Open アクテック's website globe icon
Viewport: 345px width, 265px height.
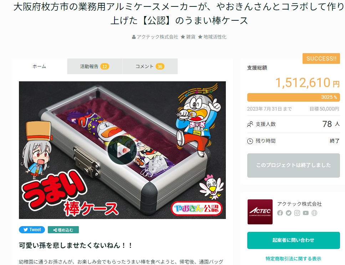(314, 213)
